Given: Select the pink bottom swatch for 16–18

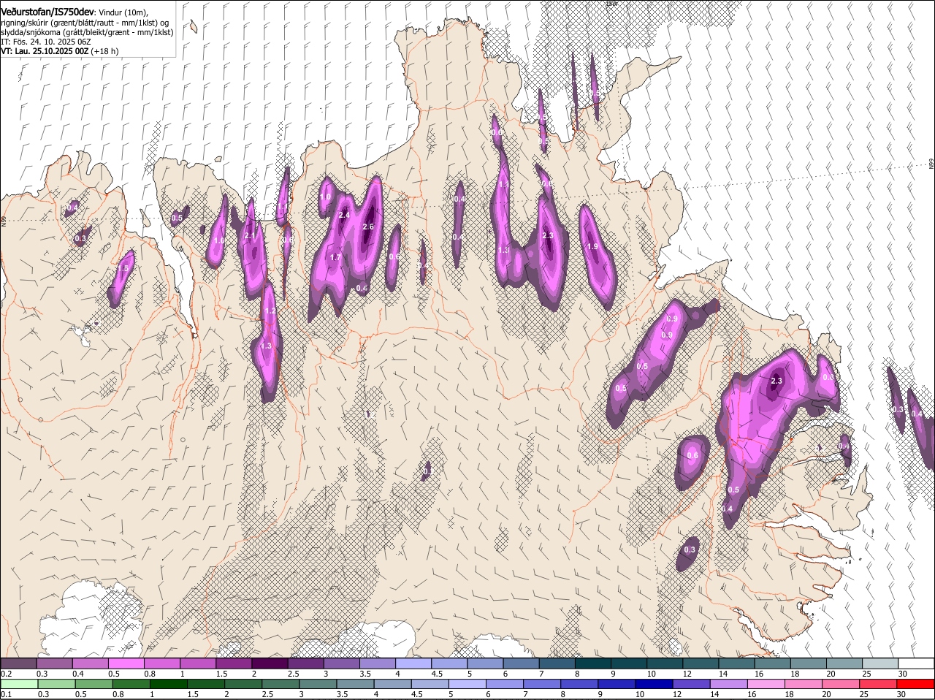Looking at the screenshot, I should (766, 684).
